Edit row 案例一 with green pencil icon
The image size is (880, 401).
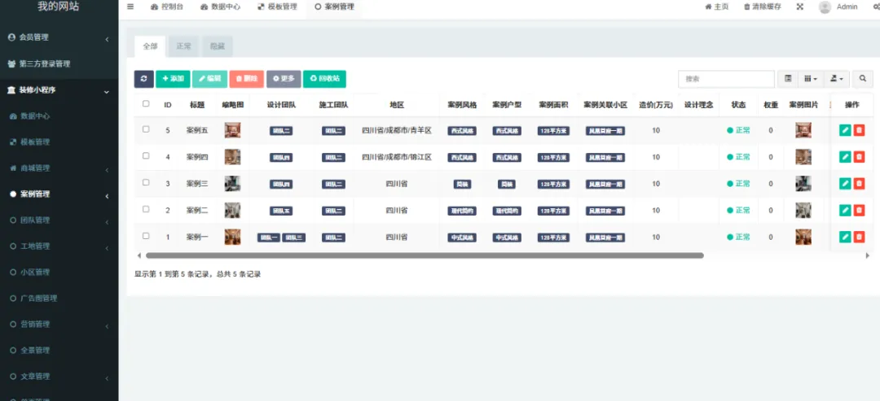tap(845, 237)
